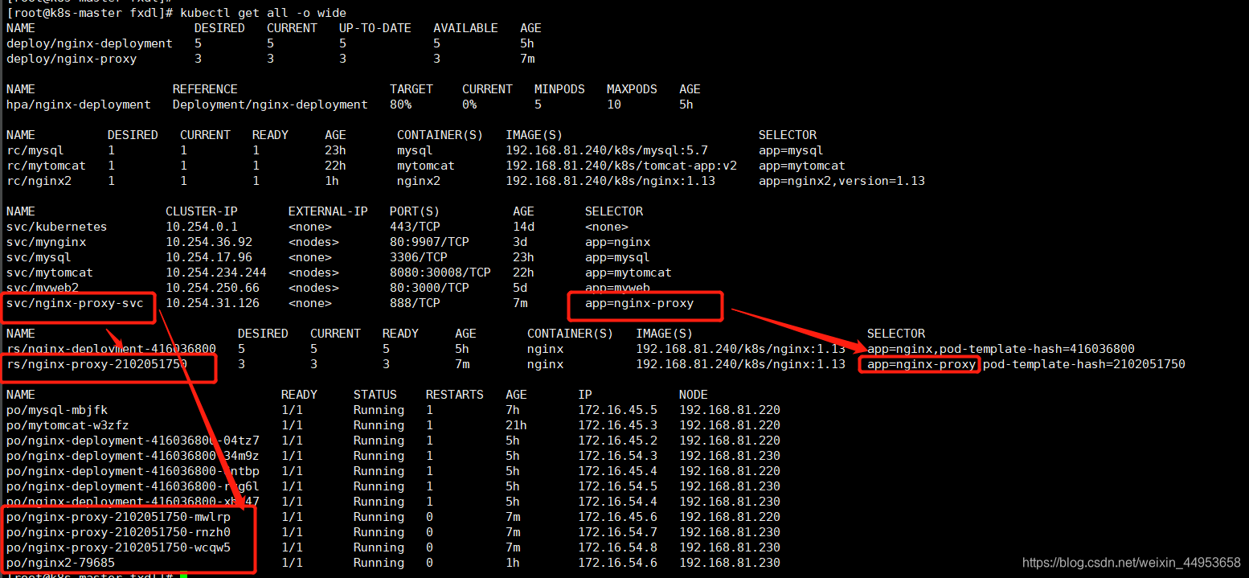Click service selector 'app=nginx-proxy'
The height and width of the screenshot is (578, 1249).
[639, 303]
